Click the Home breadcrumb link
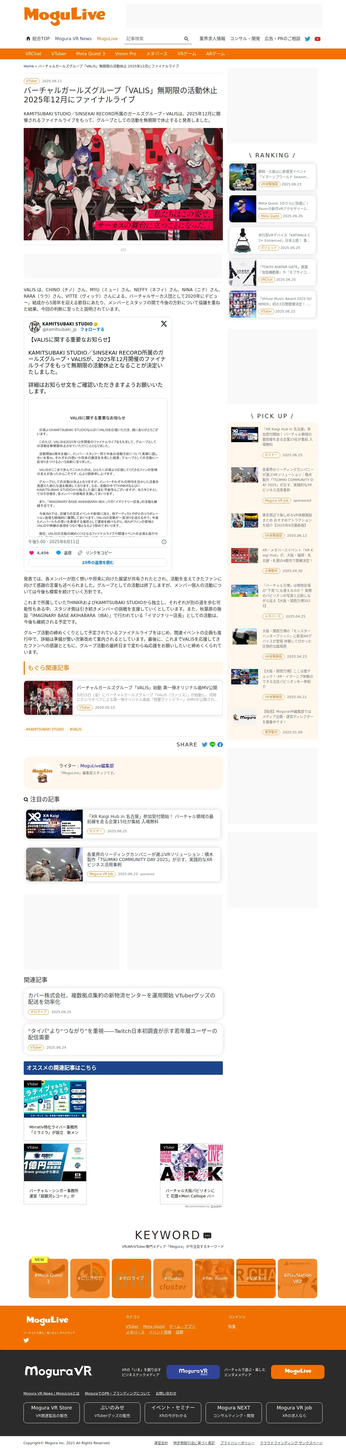This screenshot has height=1452, width=346. 29,66
